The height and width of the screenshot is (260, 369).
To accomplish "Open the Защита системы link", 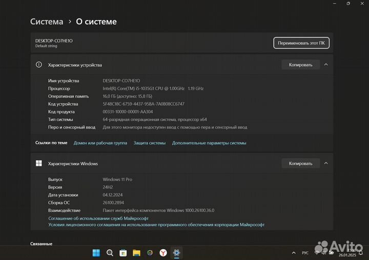I will 150,143.
